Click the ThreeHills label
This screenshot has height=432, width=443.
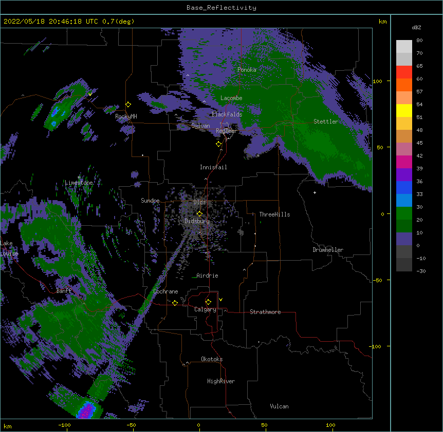[274, 214]
